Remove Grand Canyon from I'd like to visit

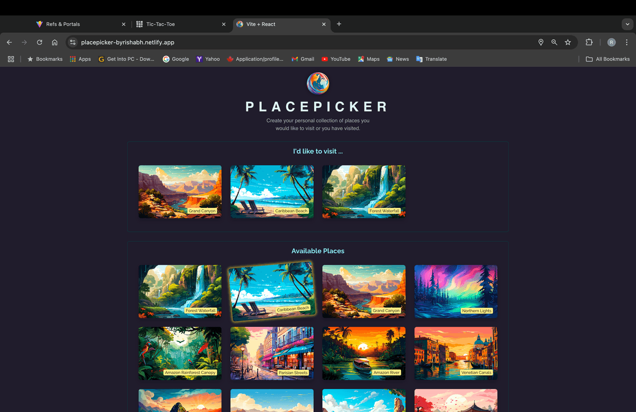point(180,191)
